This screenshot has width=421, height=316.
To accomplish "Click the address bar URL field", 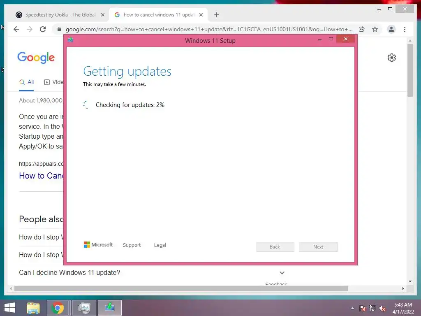I will point(209,29).
